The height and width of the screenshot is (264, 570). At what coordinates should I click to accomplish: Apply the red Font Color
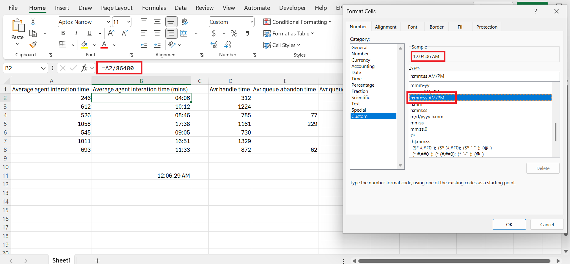tap(104, 45)
